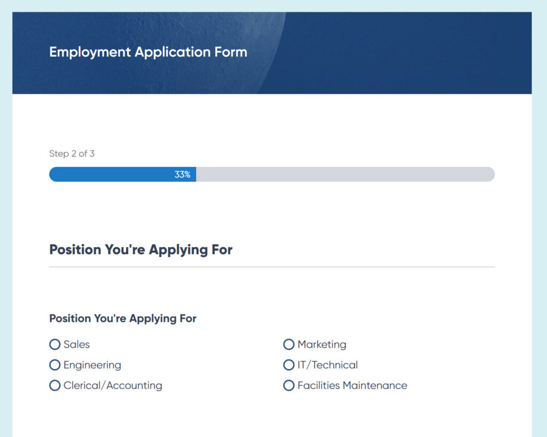Image resolution: width=547 pixels, height=437 pixels.
Task: Click the 'Sales' option label text
Action: pos(76,345)
